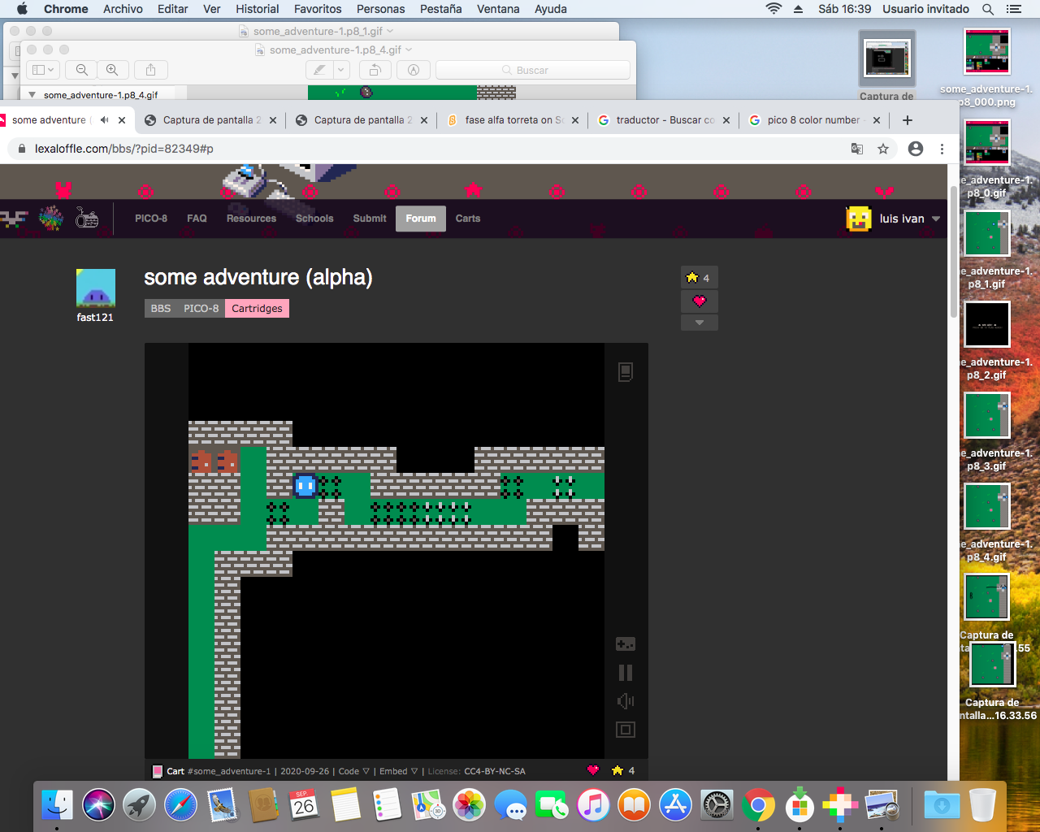Rotate the image in Preview
This screenshot has height=832, width=1040.
tap(375, 70)
